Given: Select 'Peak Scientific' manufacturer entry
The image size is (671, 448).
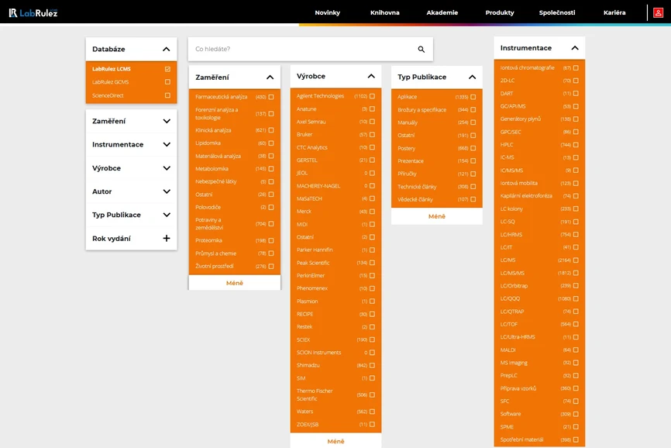Looking at the screenshot, I should pos(335,263).
